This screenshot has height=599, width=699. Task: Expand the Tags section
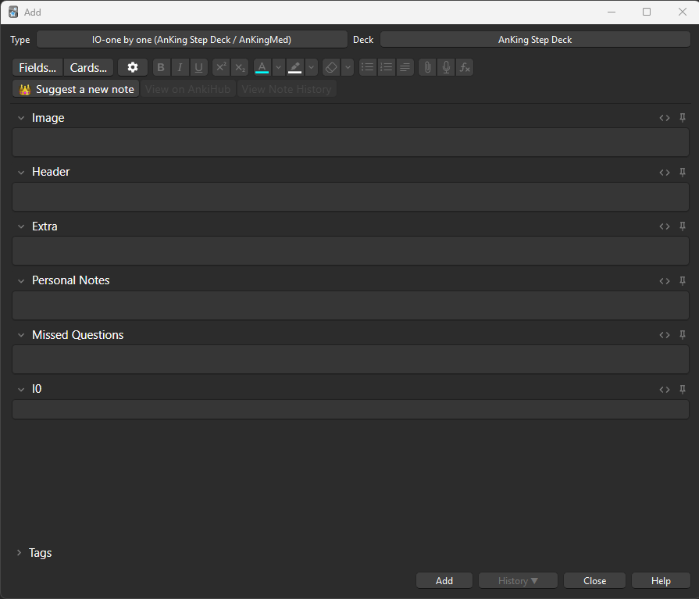pos(20,553)
